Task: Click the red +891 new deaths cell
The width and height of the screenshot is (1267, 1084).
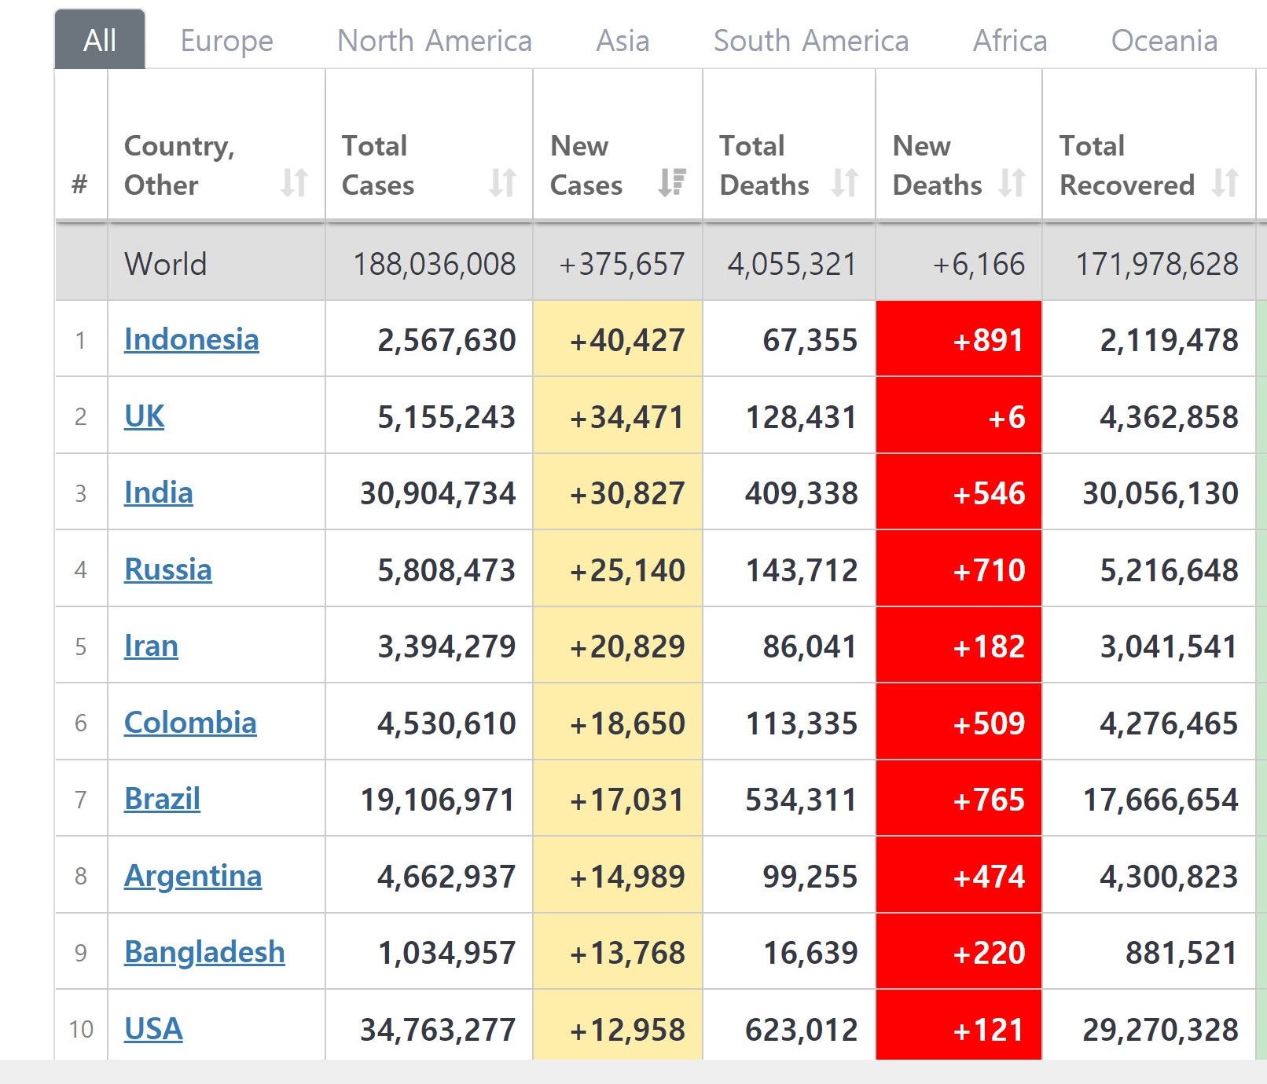Action: [958, 339]
